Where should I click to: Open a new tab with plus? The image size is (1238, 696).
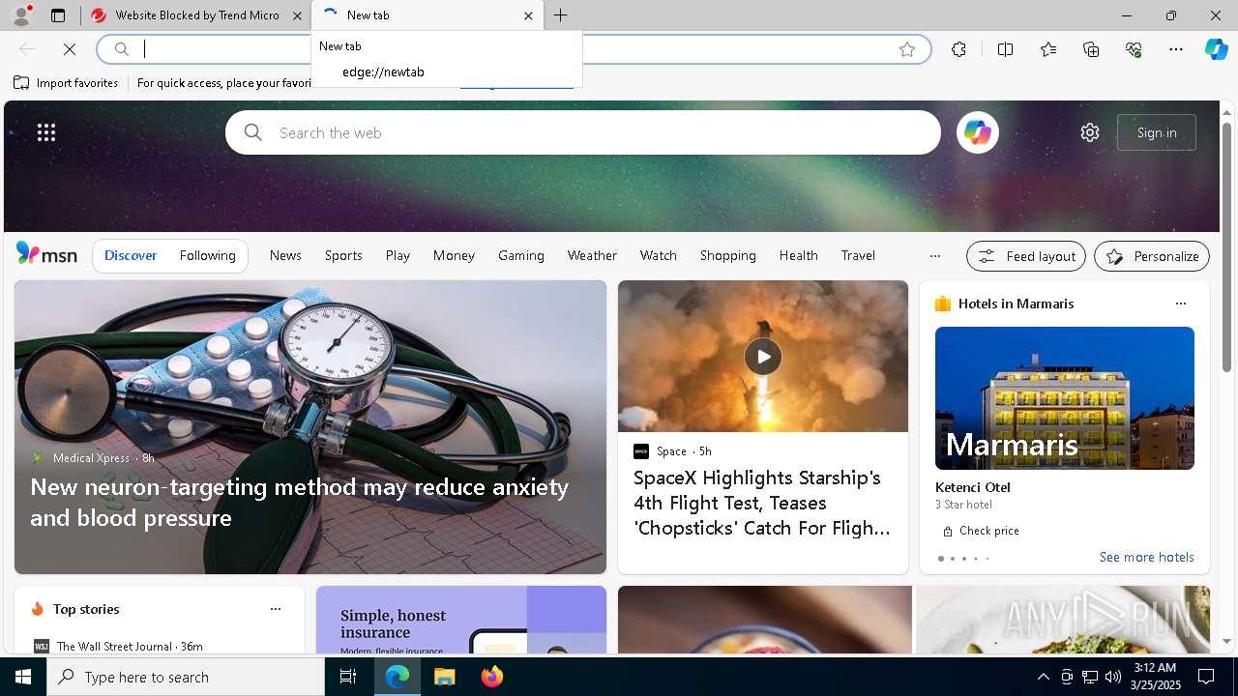(561, 15)
